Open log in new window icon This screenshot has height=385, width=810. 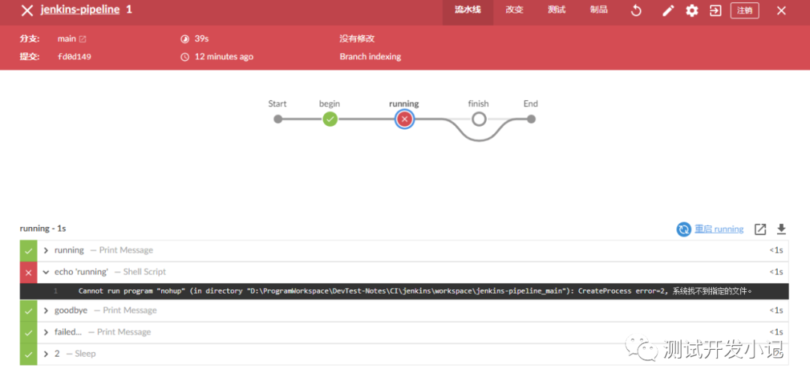click(x=760, y=230)
